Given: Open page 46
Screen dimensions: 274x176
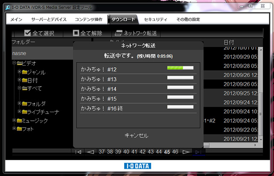Looking at the screenshot, I should [175, 152].
